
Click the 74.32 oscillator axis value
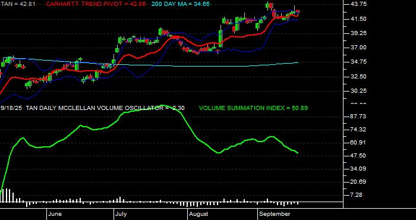coord(359,130)
